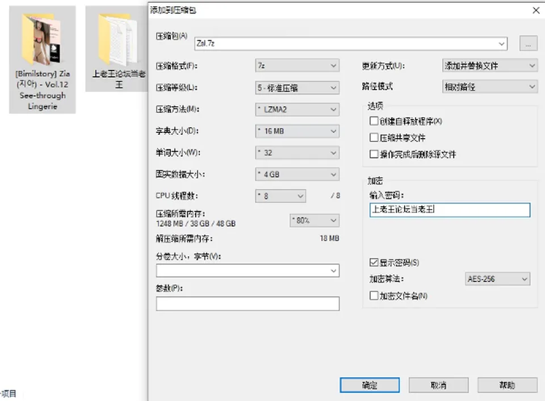Click the browse button beside archive name
Image resolution: width=545 pixels, height=401 pixels.
click(528, 44)
